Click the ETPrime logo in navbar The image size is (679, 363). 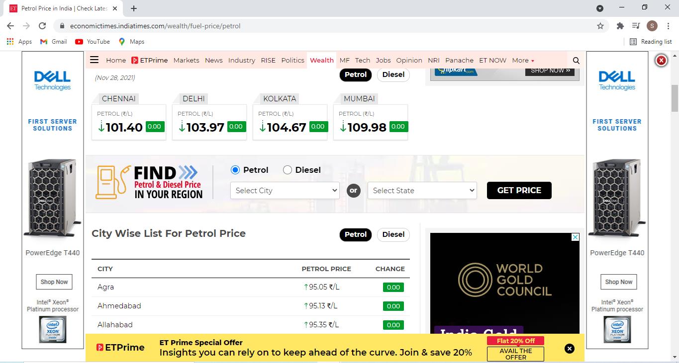point(149,60)
